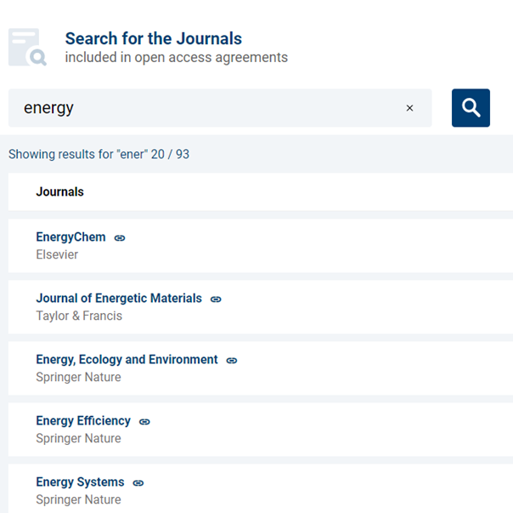
Task: Click the Elsevier publisher label under EnergyChem
Action: (x=57, y=254)
